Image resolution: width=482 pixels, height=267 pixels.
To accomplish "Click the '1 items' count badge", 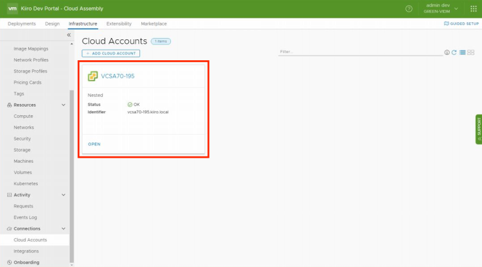I will (x=160, y=41).
